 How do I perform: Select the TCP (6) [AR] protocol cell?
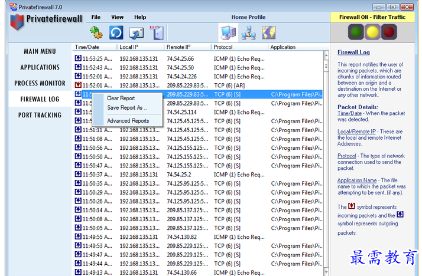pyautogui.click(x=229, y=86)
